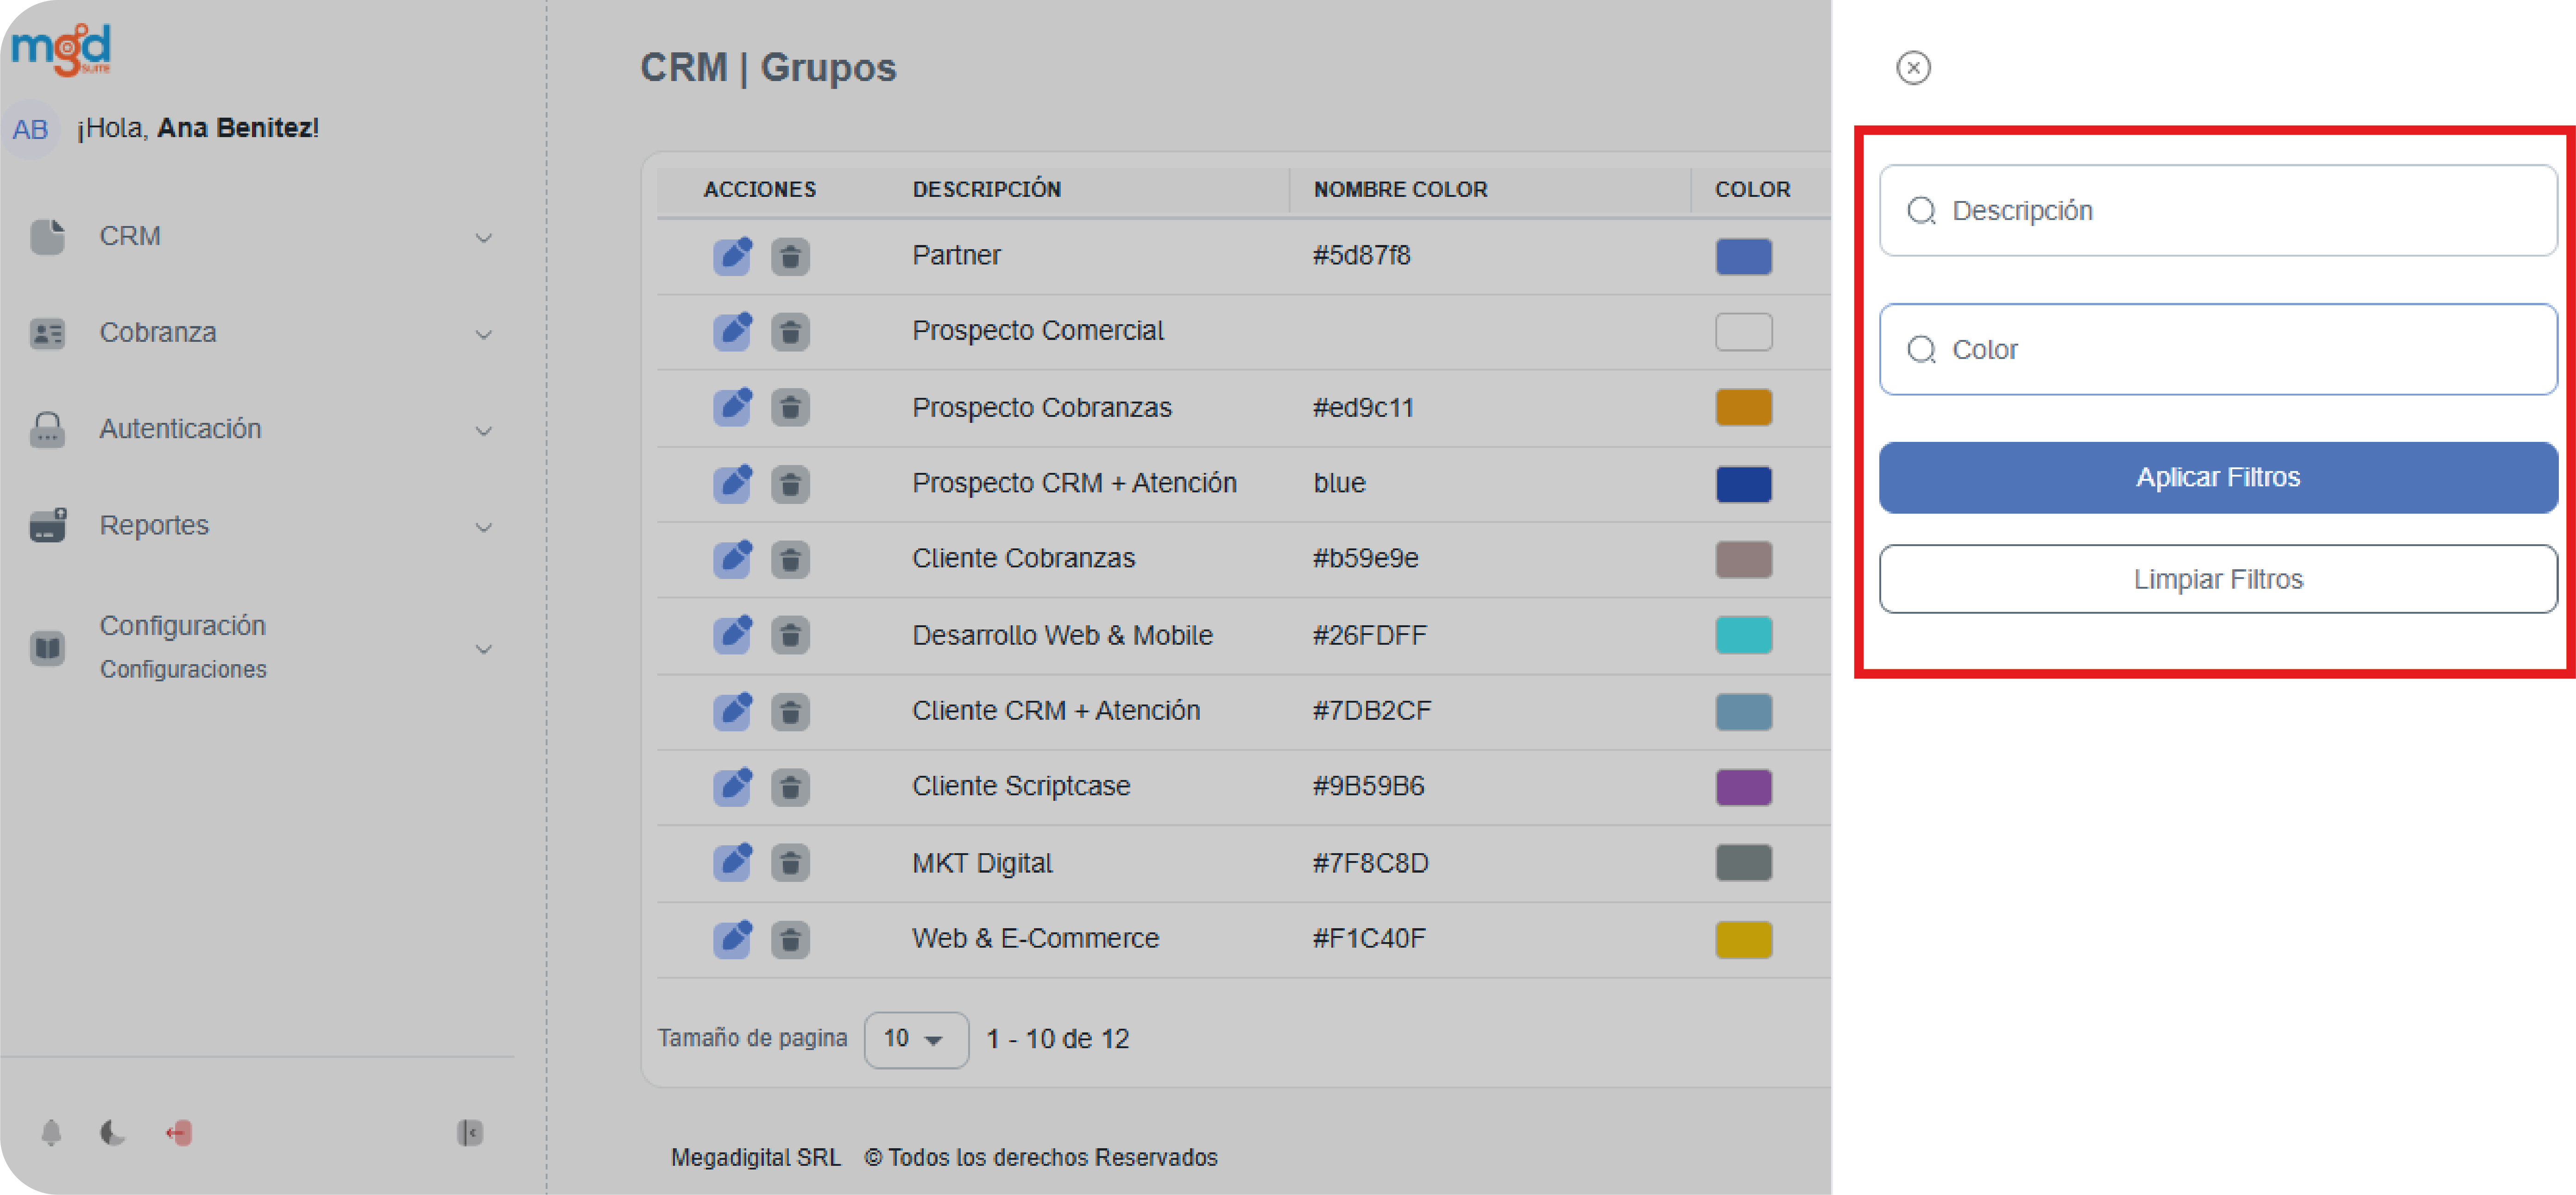
Task: Edit the Partner group row
Action: [732, 256]
